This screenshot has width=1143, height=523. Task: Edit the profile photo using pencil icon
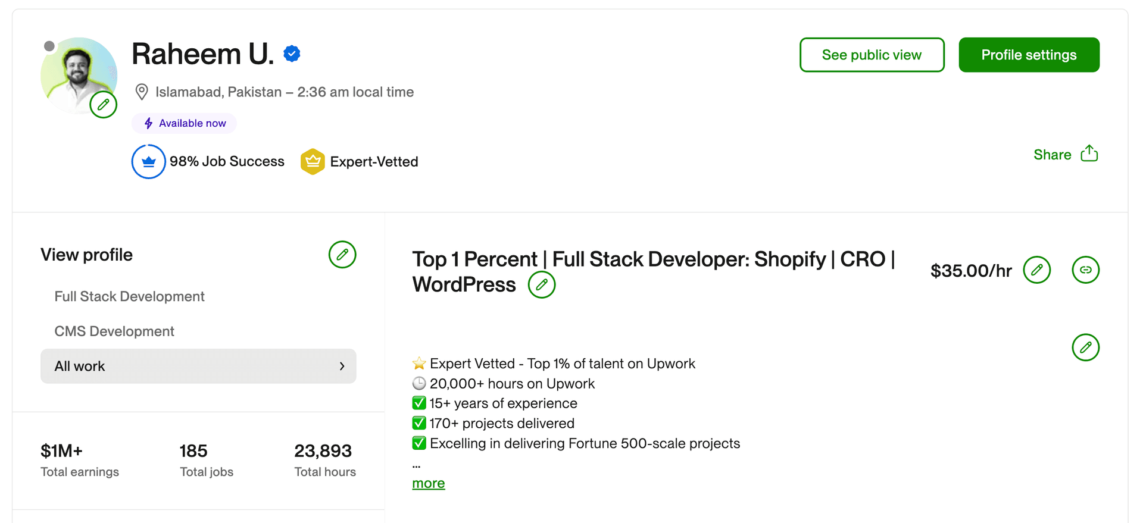tap(104, 104)
